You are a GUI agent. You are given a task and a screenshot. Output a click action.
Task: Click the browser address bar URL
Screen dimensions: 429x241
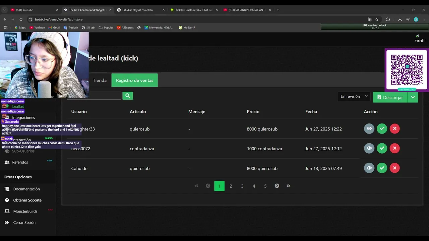(x=59, y=19)
